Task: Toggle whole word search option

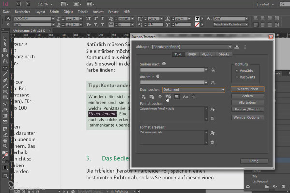Action: 193,96
